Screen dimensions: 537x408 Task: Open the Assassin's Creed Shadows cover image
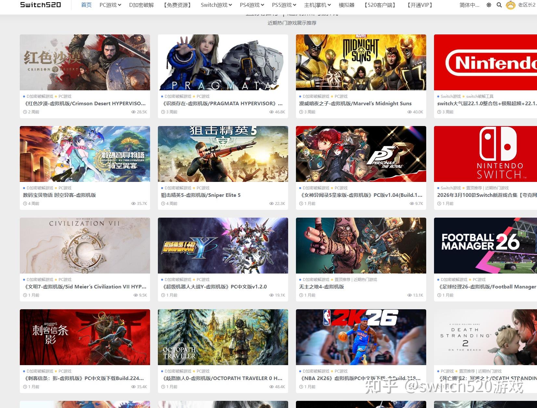(85, 337)
